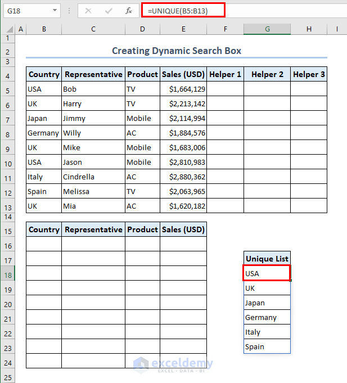The image size is (347, 383).
Task: Select the cell containing Willy
Action: pyautogui.click(x=93, y=133)
